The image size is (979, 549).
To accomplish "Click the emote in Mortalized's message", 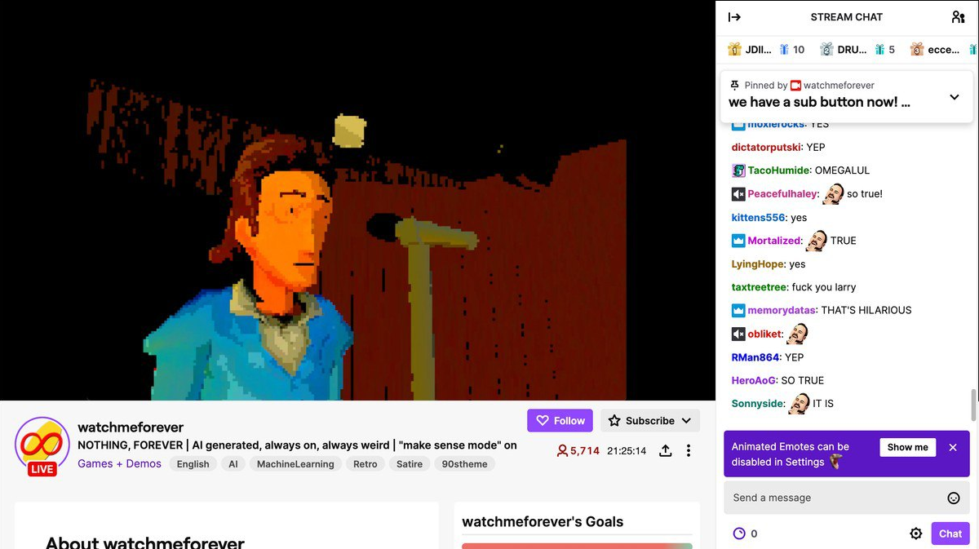I will point(817,240).
